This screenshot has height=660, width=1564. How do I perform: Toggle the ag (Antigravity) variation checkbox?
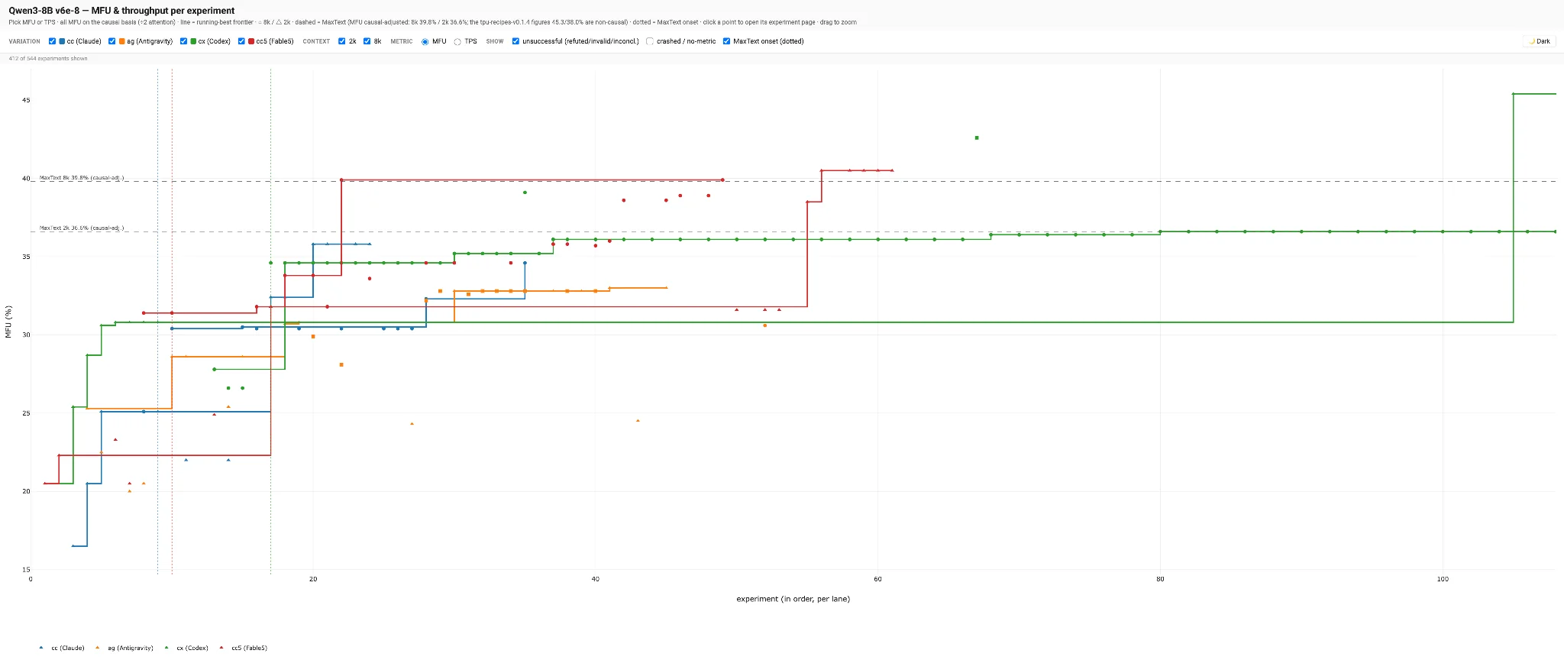[x=111, y=41]
